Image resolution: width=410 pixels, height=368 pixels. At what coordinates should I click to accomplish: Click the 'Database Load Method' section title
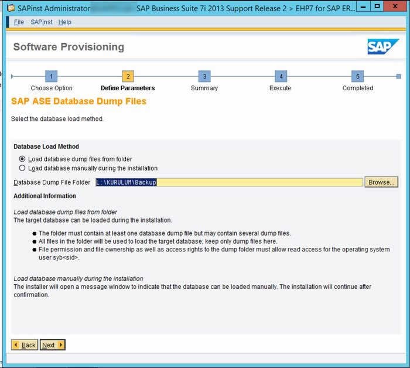46,146
